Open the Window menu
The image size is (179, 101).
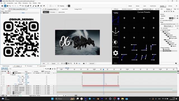(35, 3)
